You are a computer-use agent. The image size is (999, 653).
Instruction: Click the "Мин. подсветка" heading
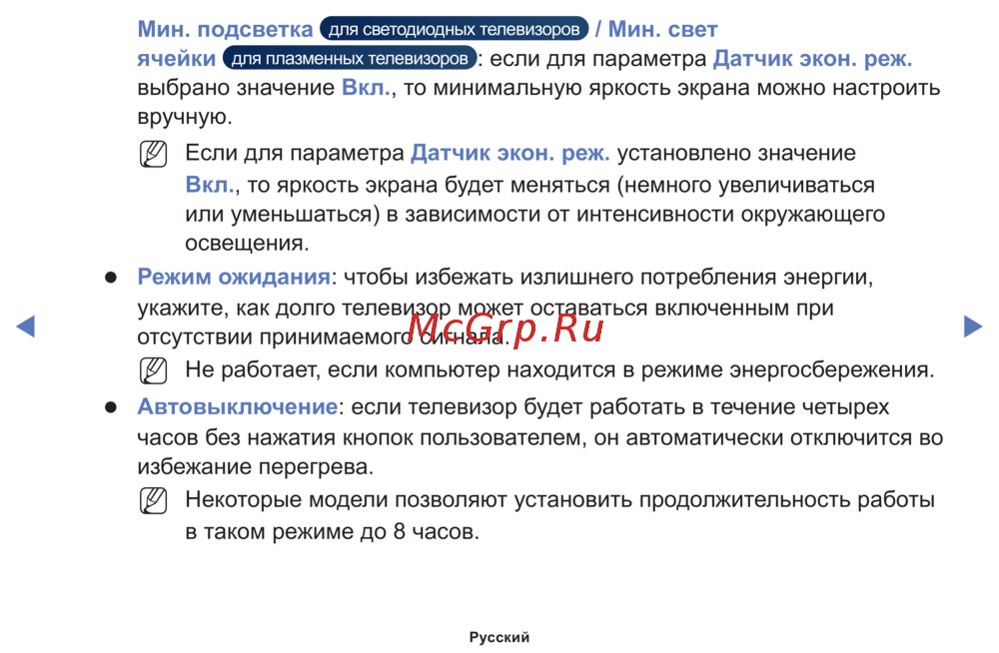(225, 29)
